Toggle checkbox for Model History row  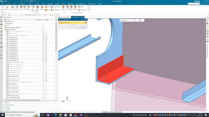[x=43, y=30]
